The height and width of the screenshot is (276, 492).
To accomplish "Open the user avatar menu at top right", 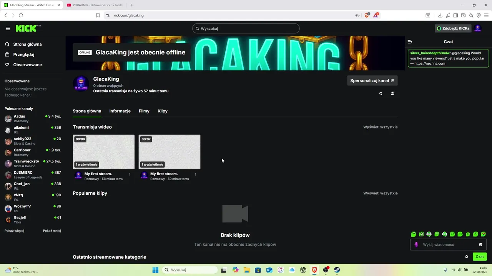I will [x=478, y=28].
